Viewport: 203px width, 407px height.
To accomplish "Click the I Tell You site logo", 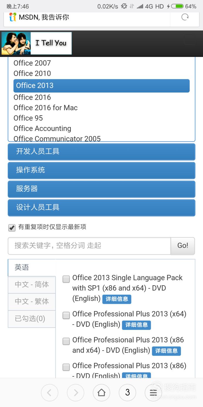I will [37, 43].
